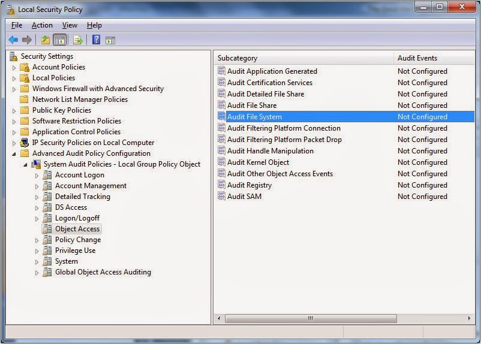Select Audit Other Object Access Events

[x=345, y=174]
